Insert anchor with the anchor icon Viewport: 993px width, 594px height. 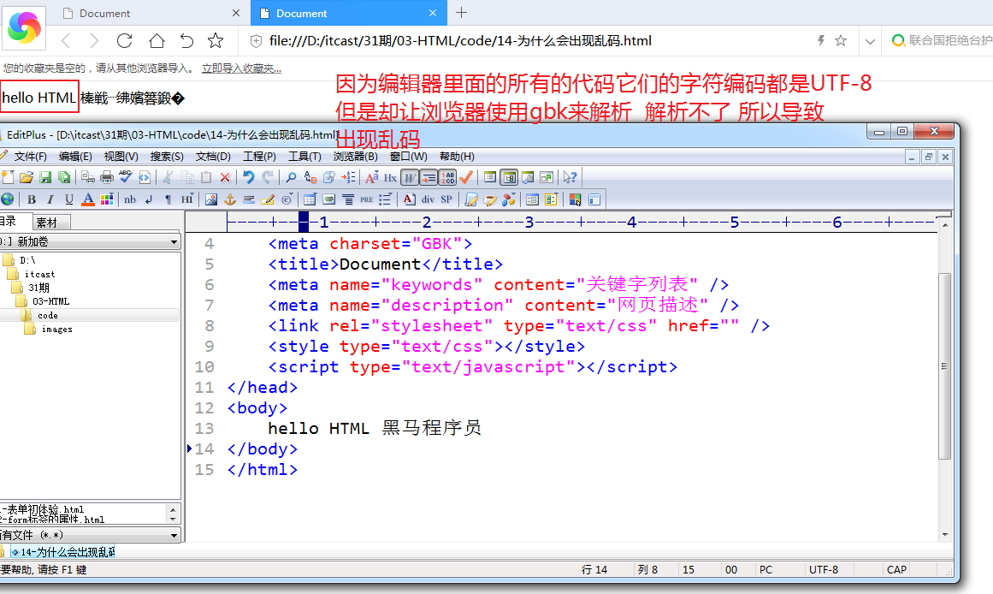[230, 199]
